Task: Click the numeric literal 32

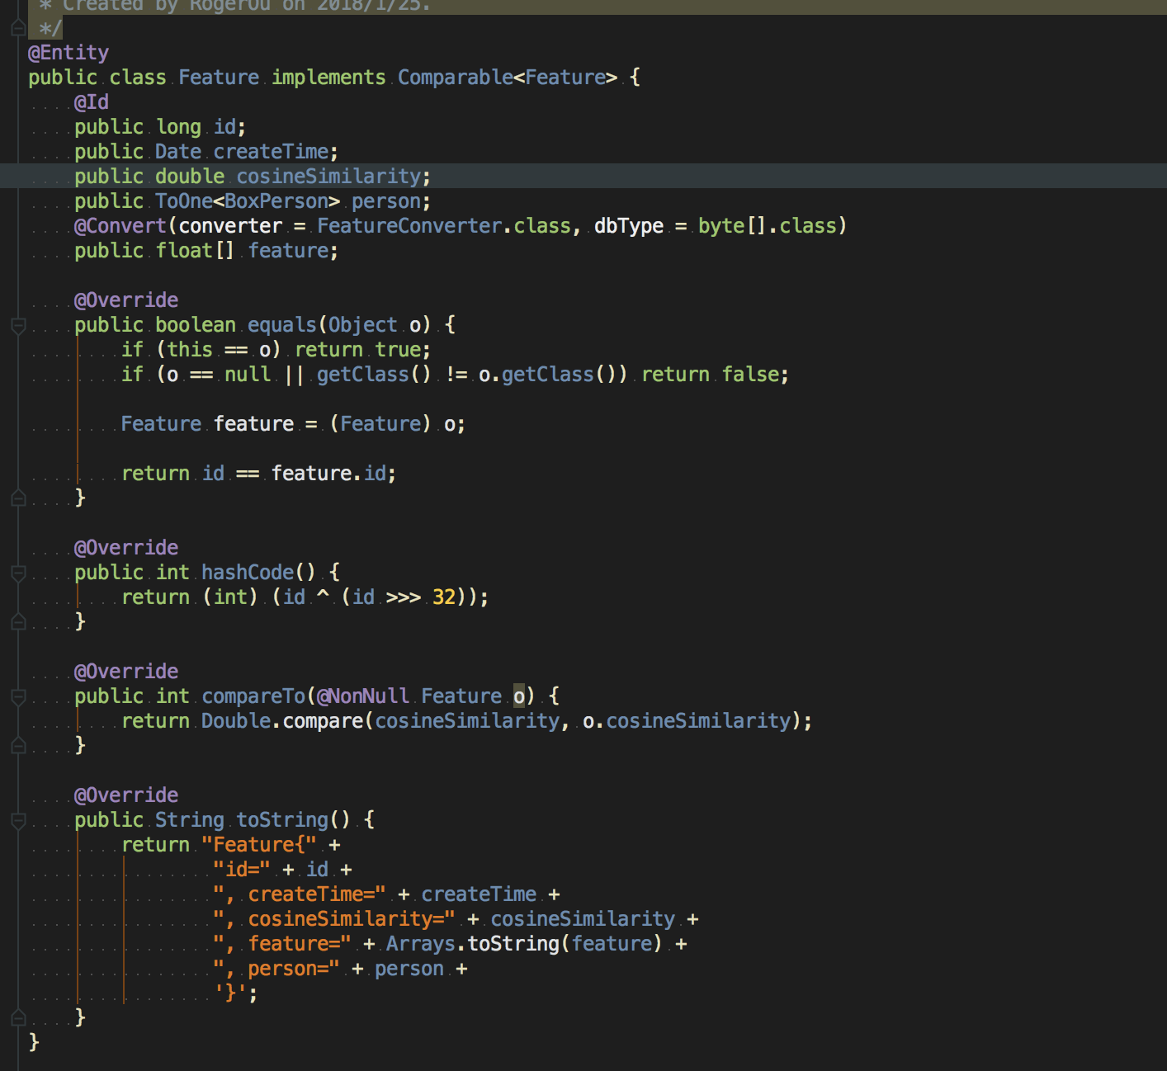Action: (444, 597)
